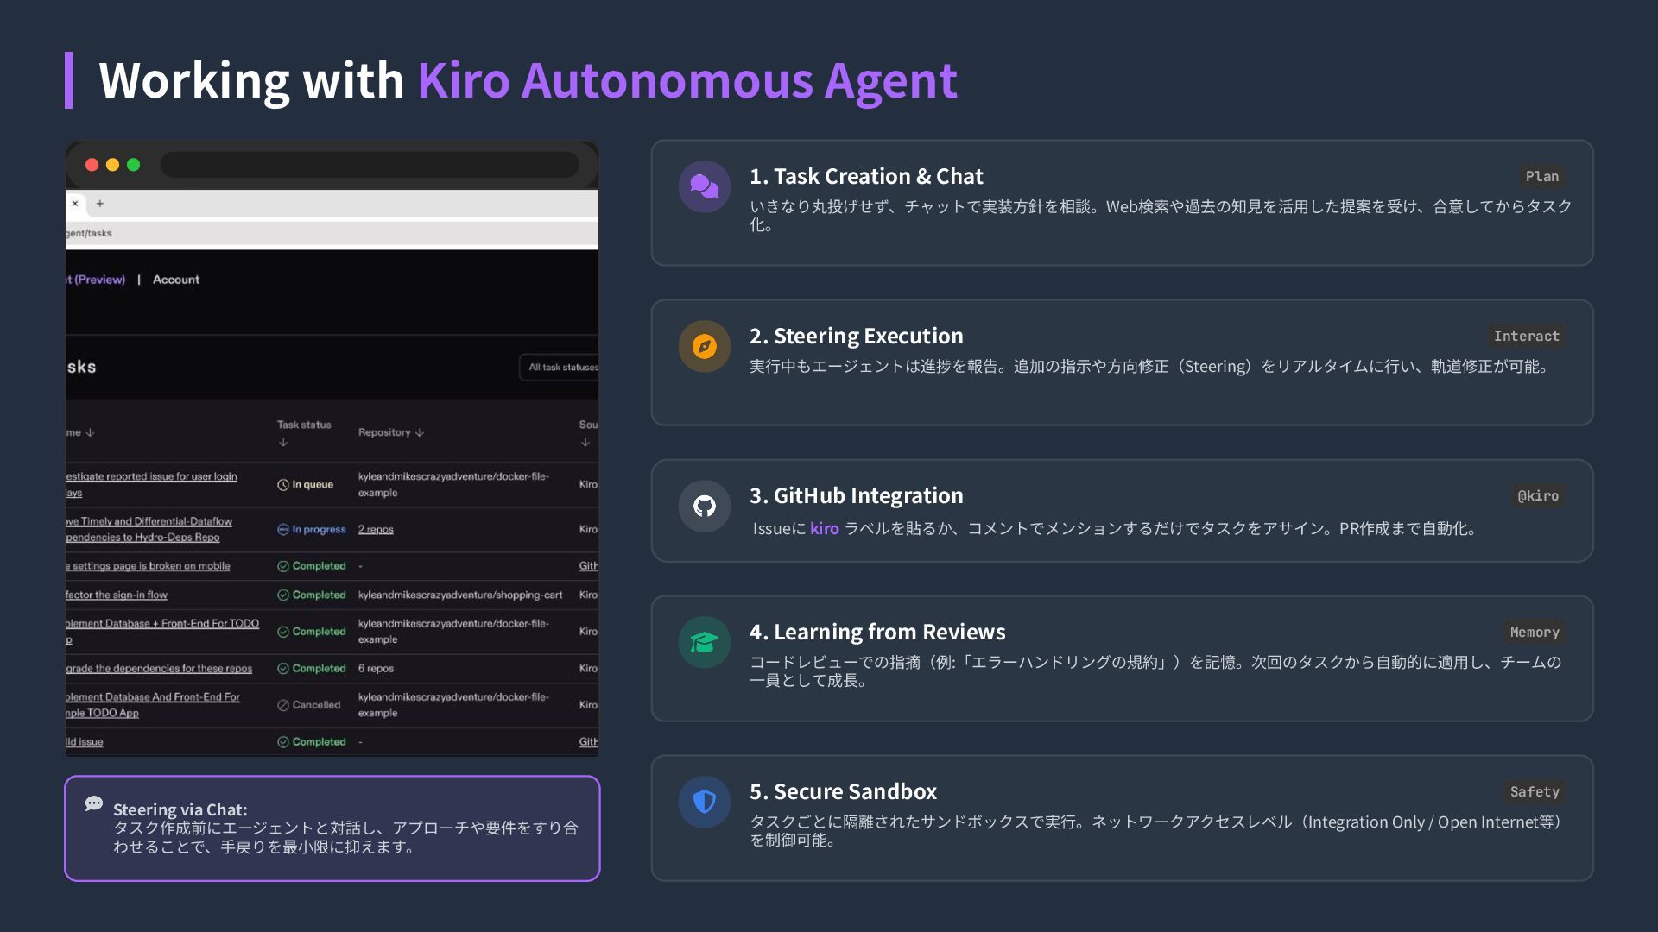Click the speech bubble icon by Steering via Chat

[x=94, y=804]
